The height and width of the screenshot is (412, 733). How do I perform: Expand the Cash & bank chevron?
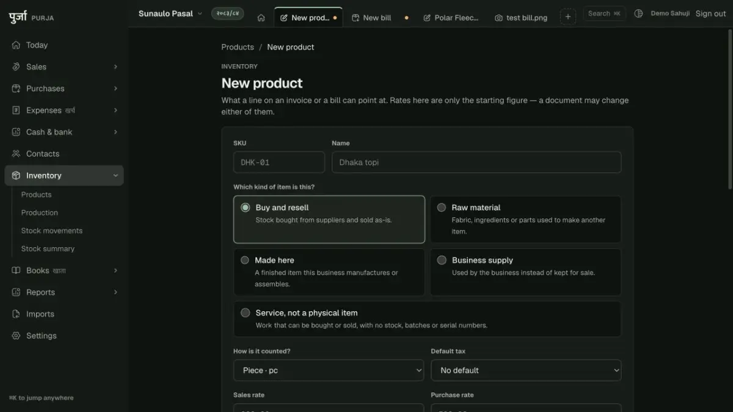point(115,132)
